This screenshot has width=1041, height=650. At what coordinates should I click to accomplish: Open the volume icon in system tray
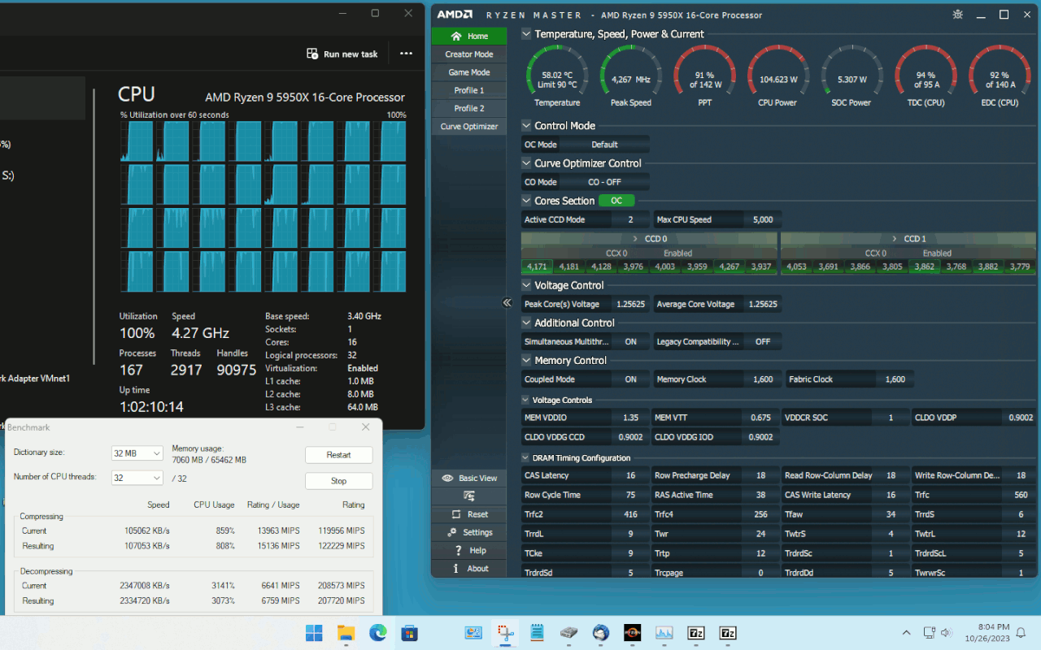(946, 633)
